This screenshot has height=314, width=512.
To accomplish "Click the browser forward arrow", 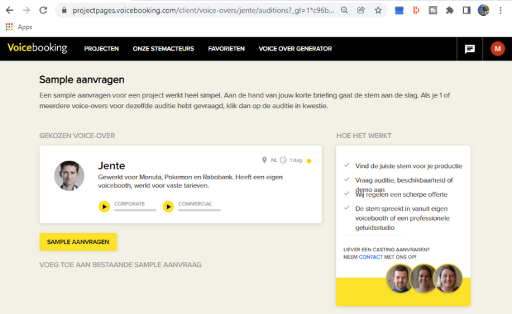I will [26, 11].
